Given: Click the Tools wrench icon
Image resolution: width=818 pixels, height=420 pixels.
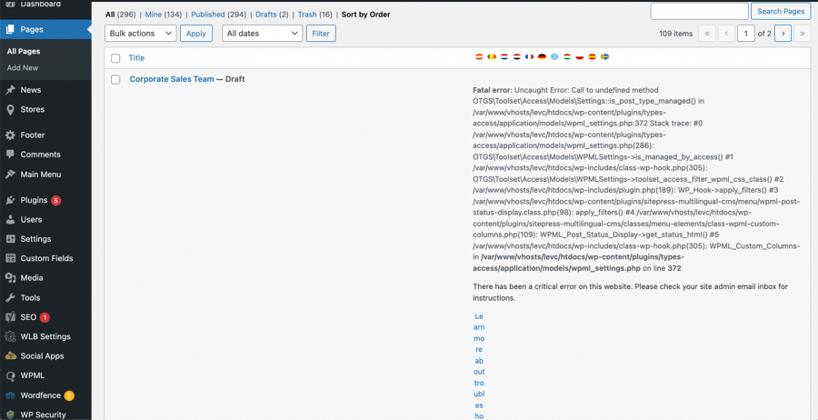Looking at the screenshot, I should [x=11, y=297].
